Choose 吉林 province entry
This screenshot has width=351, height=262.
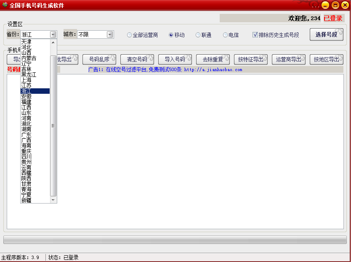pyautogui.click(x=35, y=69)
